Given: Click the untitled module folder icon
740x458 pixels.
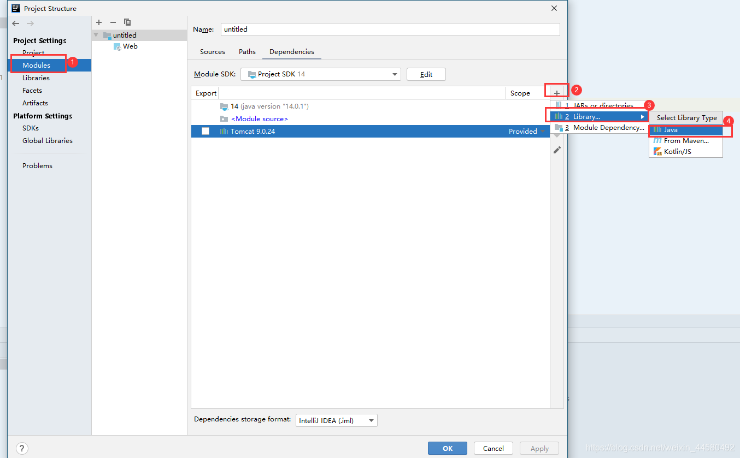Looking at the screenshot, I should pyautogui.click(x=107, y=35).
